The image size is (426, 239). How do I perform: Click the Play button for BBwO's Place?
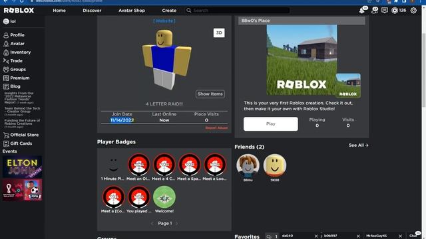[271, 124]
